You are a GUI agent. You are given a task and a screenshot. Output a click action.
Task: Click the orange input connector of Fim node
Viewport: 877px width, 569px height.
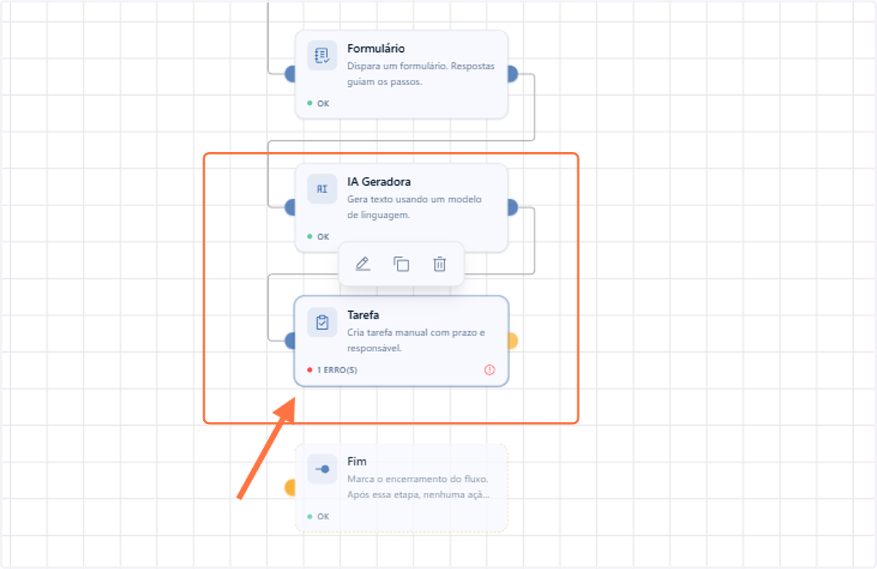[291, 488]
